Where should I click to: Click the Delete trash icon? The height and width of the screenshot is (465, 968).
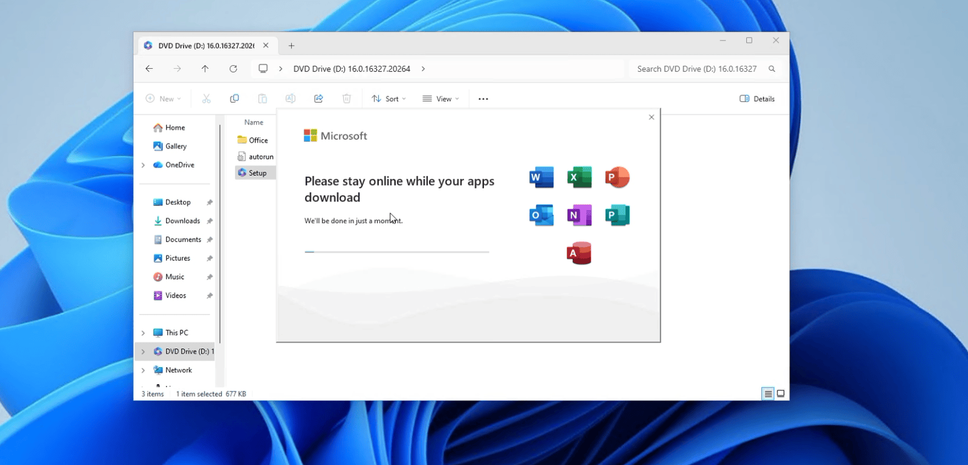pyautogui.click(x=347, y=98)
